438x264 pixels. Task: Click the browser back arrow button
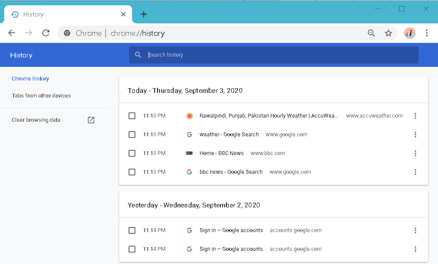(x=11, y=33)
